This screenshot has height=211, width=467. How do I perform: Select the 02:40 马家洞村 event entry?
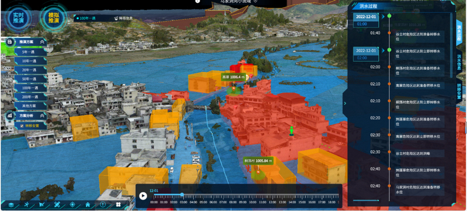(x=419, y=189)
